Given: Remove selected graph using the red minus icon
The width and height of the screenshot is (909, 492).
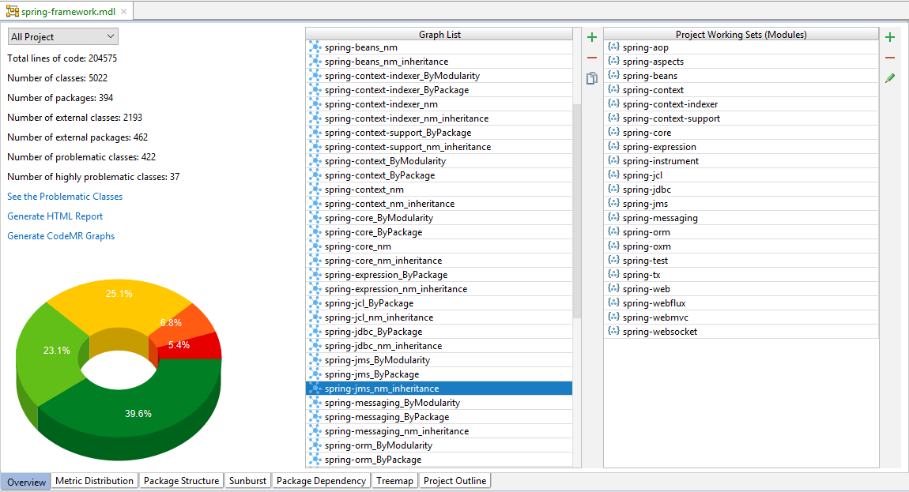Looking at the screenshot, I should tap(591, 57).
